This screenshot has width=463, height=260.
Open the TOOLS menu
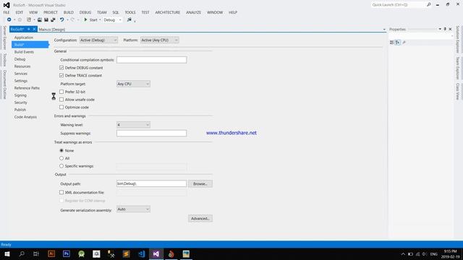point(130,12)
